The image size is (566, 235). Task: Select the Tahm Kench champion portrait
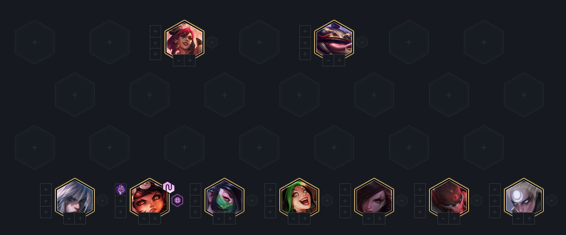pos(334,39)
